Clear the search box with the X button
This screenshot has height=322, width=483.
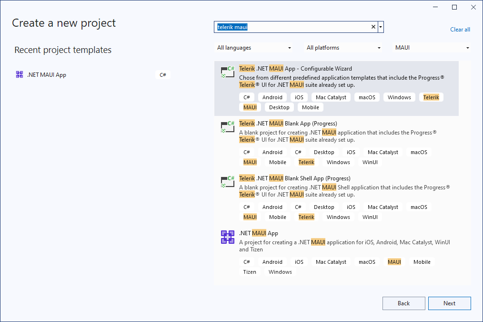click(373, 27)
